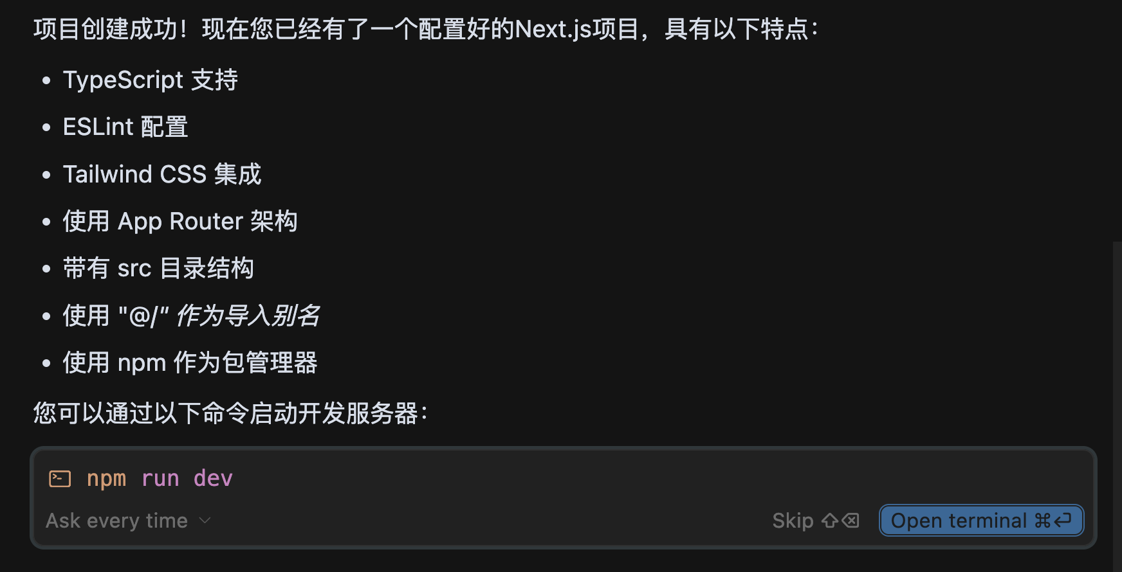
Task: Click the terminal icon beside npm command
Action: [60, 479]
